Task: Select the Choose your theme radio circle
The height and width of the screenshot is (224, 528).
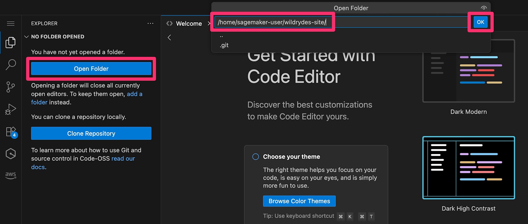Action: (256, 157)
